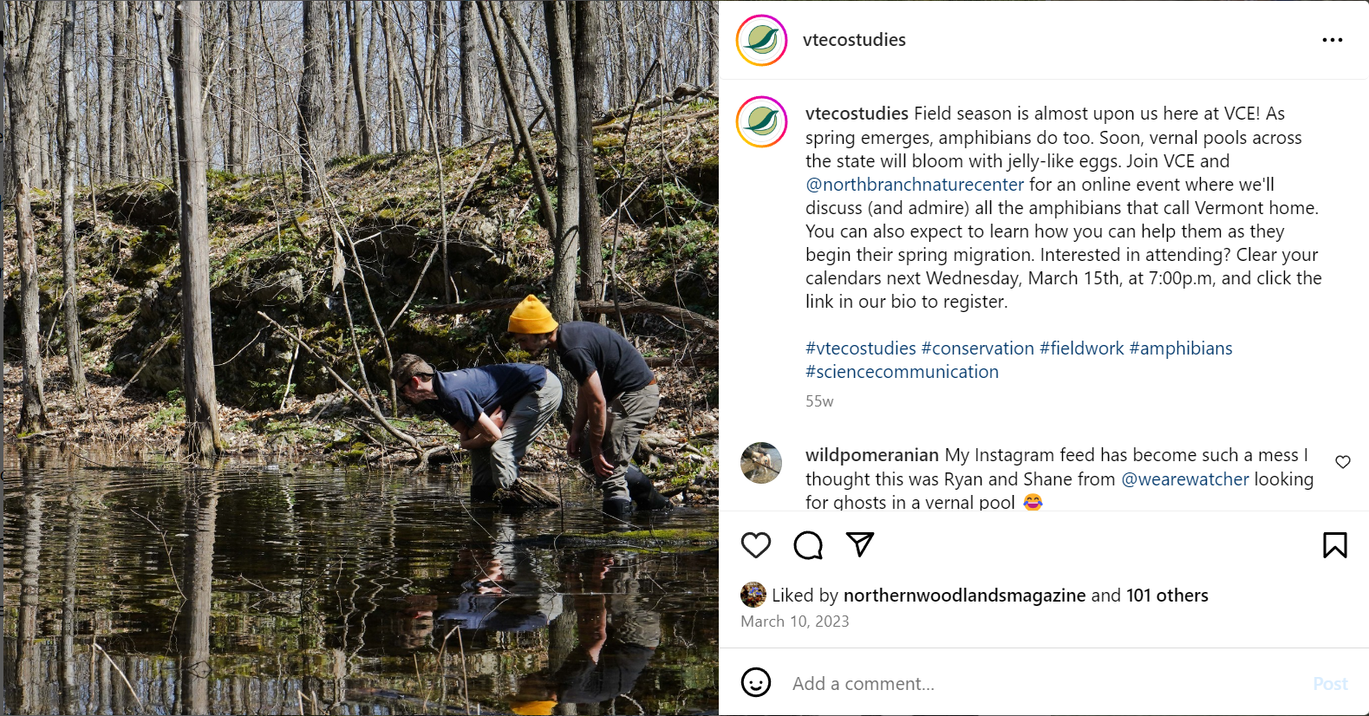This screenshot has width=1369, height=716.
Task: Open the #amphibians hashtag
Action: [x=1180, y=348]
